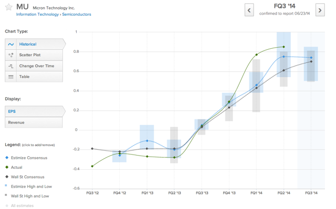Viewport: 336px width, 209px height.
Task: Click the FQ1 '14 axis label
Action: [256, 193]
